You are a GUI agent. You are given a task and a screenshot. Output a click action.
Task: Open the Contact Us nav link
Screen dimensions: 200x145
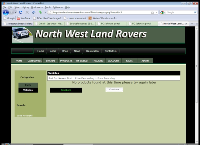[110, 51]
